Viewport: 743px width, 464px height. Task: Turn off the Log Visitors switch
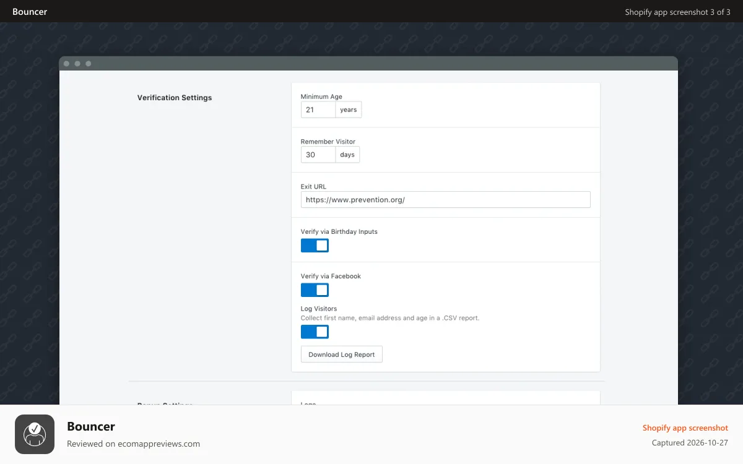coord(315,332)
